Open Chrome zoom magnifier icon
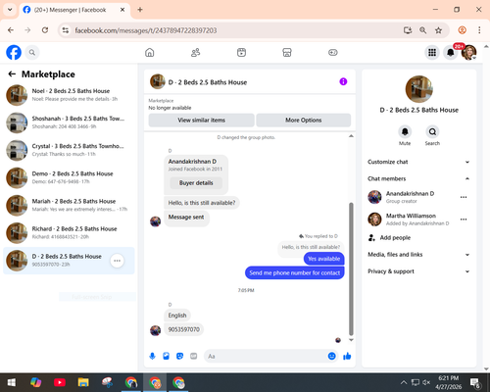This screenshot has width=490, height=392. pos(422,30)
